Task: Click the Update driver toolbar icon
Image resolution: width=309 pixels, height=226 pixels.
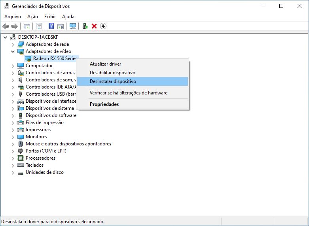Action: pos(85,26)
